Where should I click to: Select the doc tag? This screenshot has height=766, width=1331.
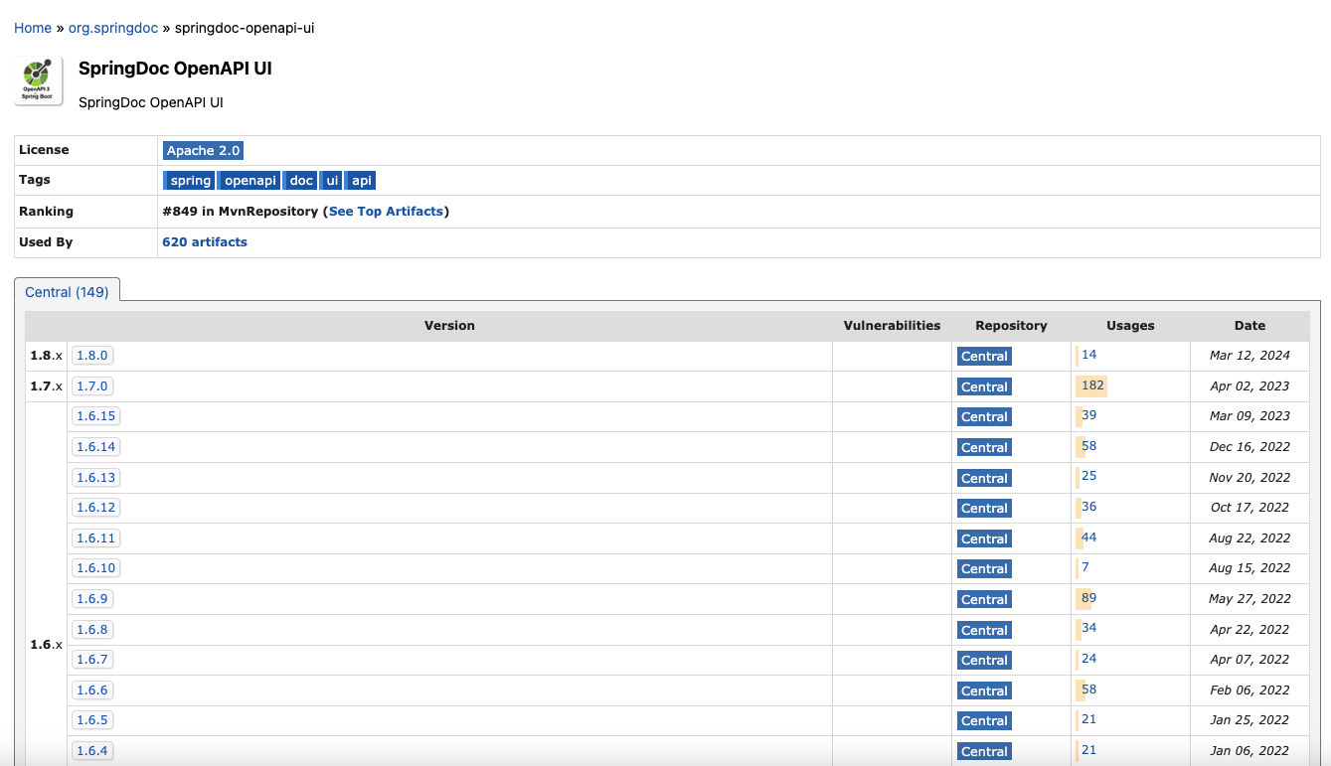[x=301, y=180]
